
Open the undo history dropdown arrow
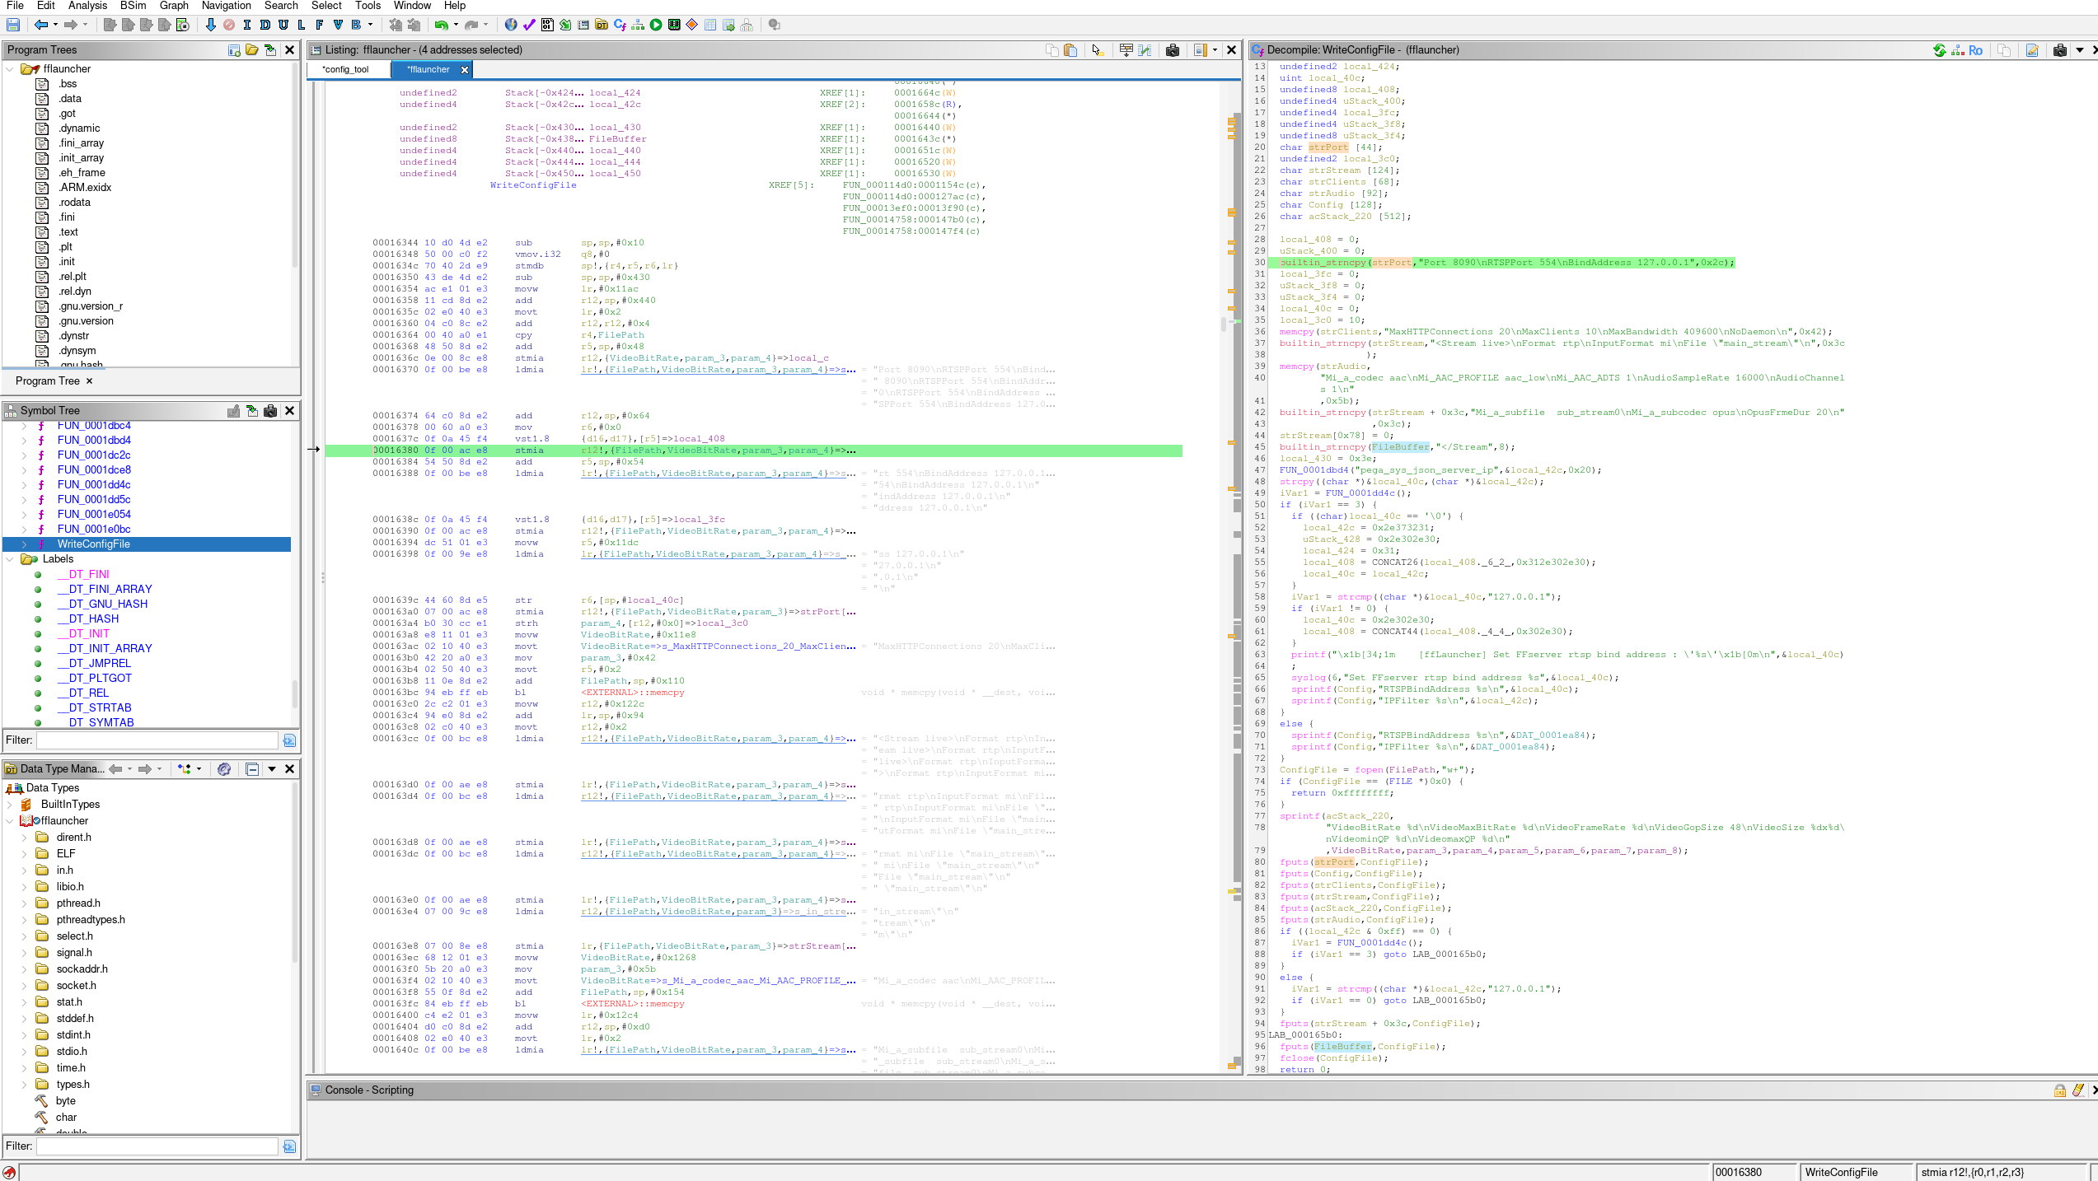[x=456, y=25]
